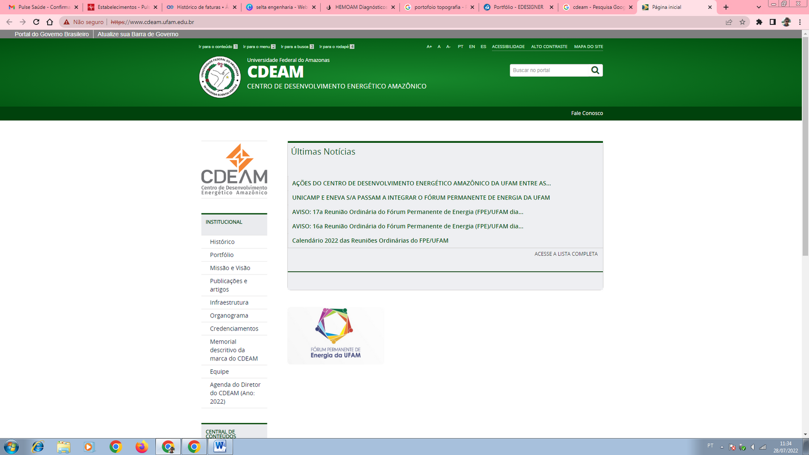Switch to the Portfólio - EDESIGNER tab
This screenshot has height=455, width=809.
click(518, 7)
